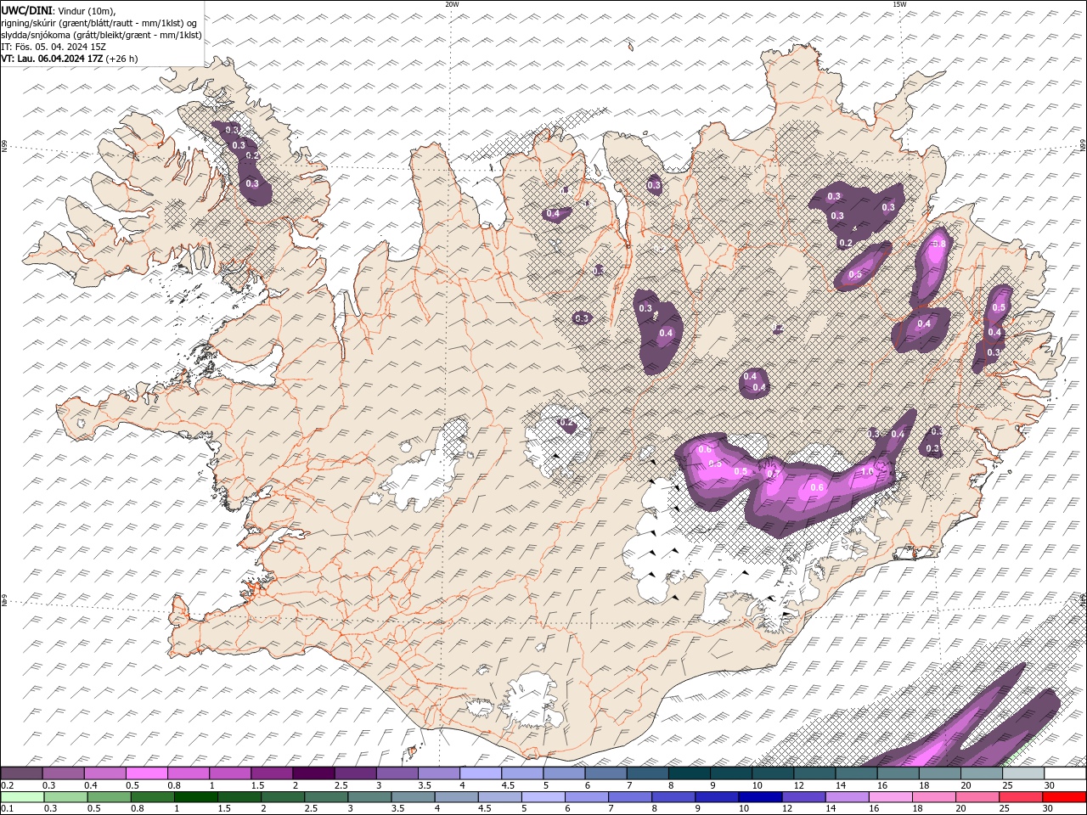Click the palest green 0.1 rain legend swatch
The width and height of the screenshot is (1087, 815).
coord(23,797)
